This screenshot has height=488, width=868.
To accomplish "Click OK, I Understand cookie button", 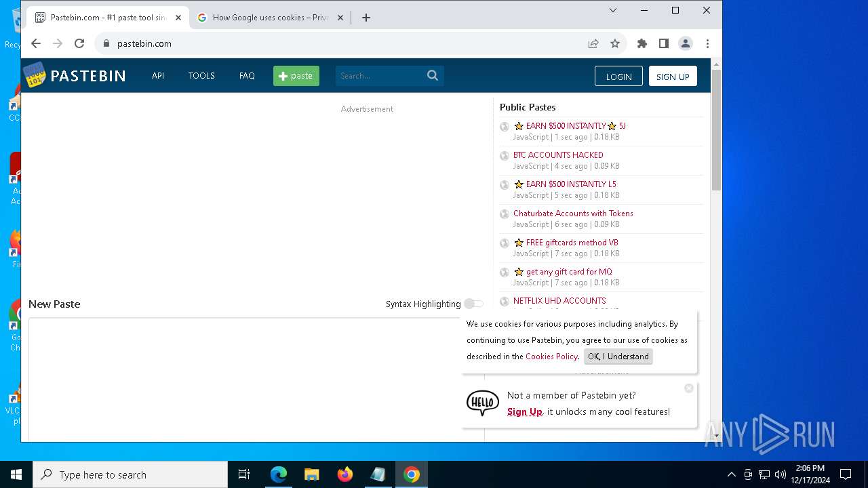I will pyautogui.click(x=618, y=357).
